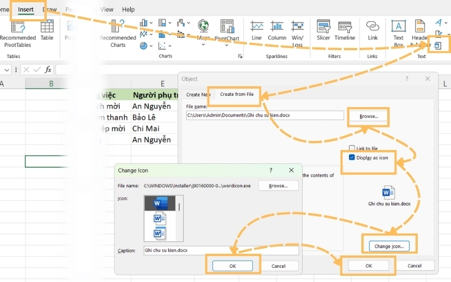The width and height of the screenshot is (451, 282).
Task: Select the dark Word icon in Change Icon list
Action: tap(160, 203)
